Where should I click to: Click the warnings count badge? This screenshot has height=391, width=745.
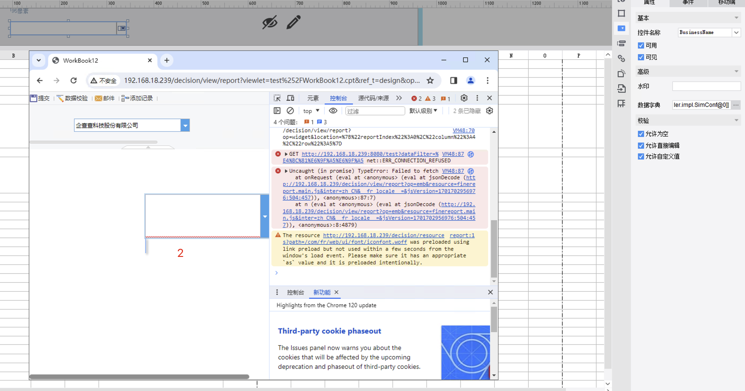pos(430,98)
